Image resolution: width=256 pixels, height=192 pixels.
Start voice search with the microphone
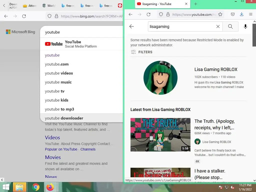245,26
